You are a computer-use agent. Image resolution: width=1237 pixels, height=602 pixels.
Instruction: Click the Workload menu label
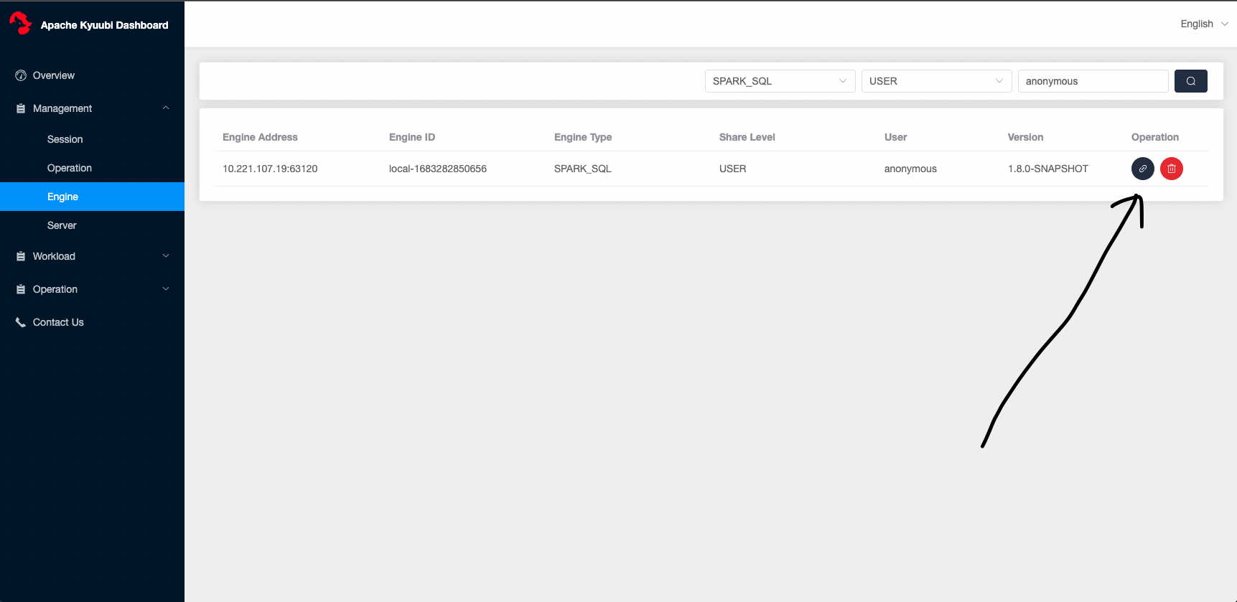click(54, 256)
